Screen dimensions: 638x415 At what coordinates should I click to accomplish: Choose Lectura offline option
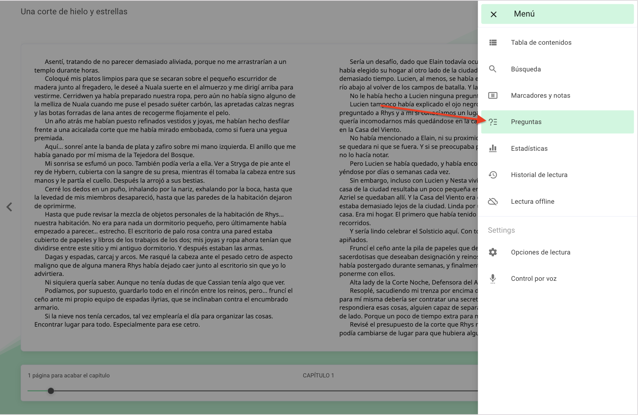click(557, 201)
